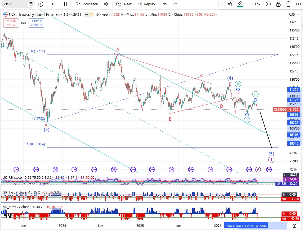This screenshot has height=230, width=303.
Task: Select the red letter C label
Action: pyautogui.click(x=202, y=76)
